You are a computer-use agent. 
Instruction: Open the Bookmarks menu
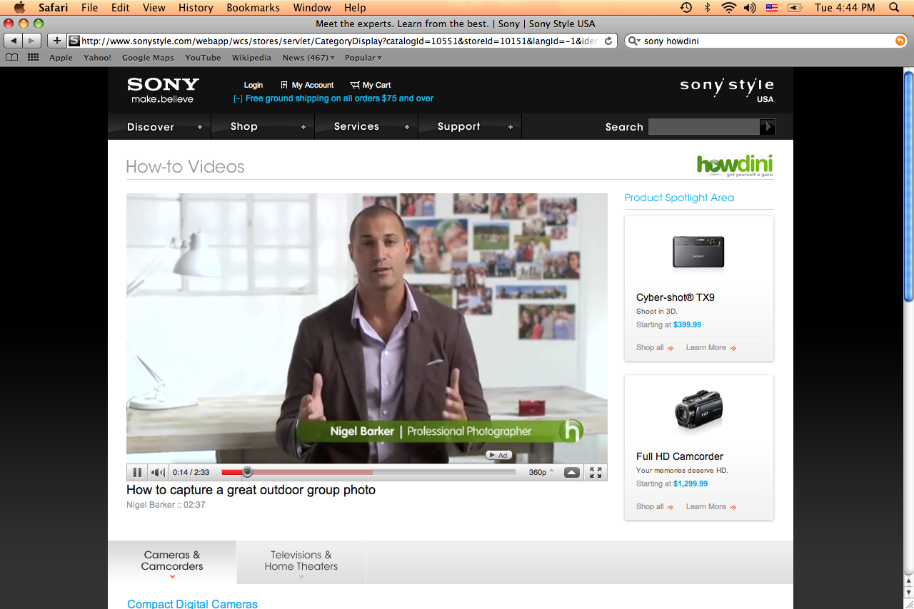click(x=253, y=8)
